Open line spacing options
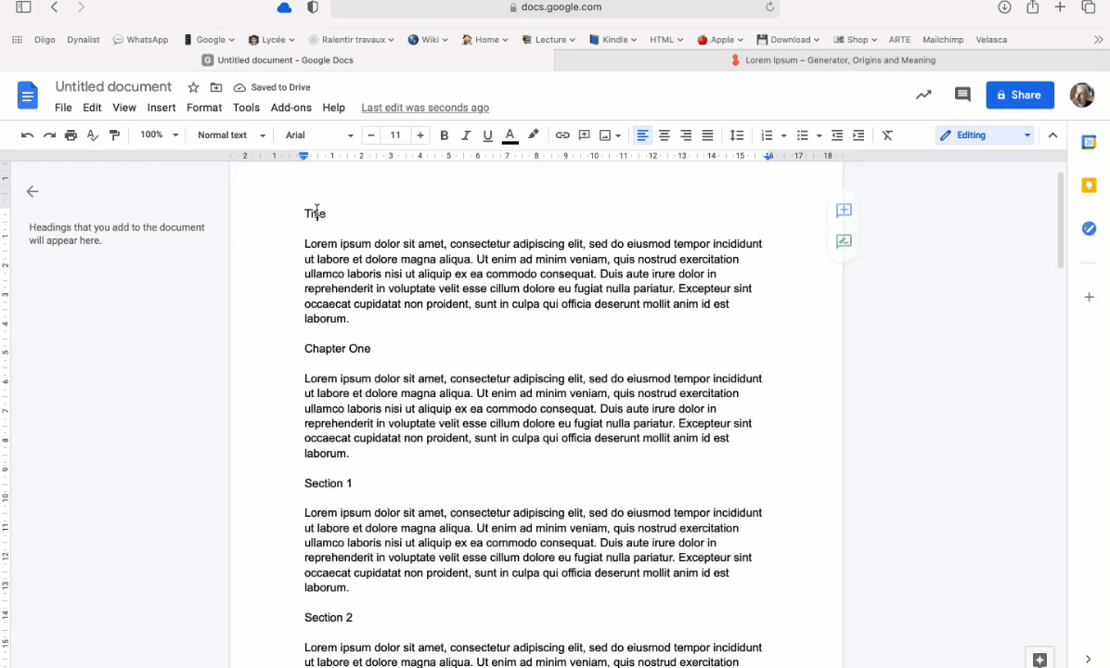Viewport: 1110px width, 668px height. (737, 135)
